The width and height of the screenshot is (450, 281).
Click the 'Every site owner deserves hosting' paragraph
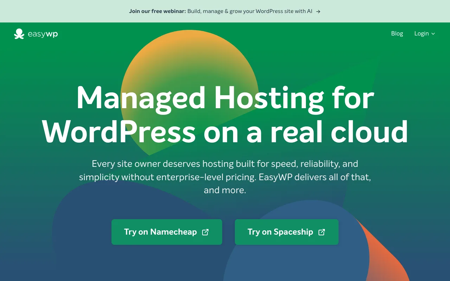point(225,177)
